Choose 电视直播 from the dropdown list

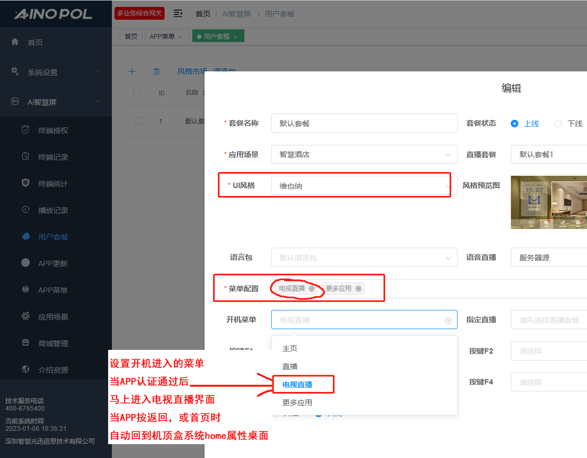[297, 385]
